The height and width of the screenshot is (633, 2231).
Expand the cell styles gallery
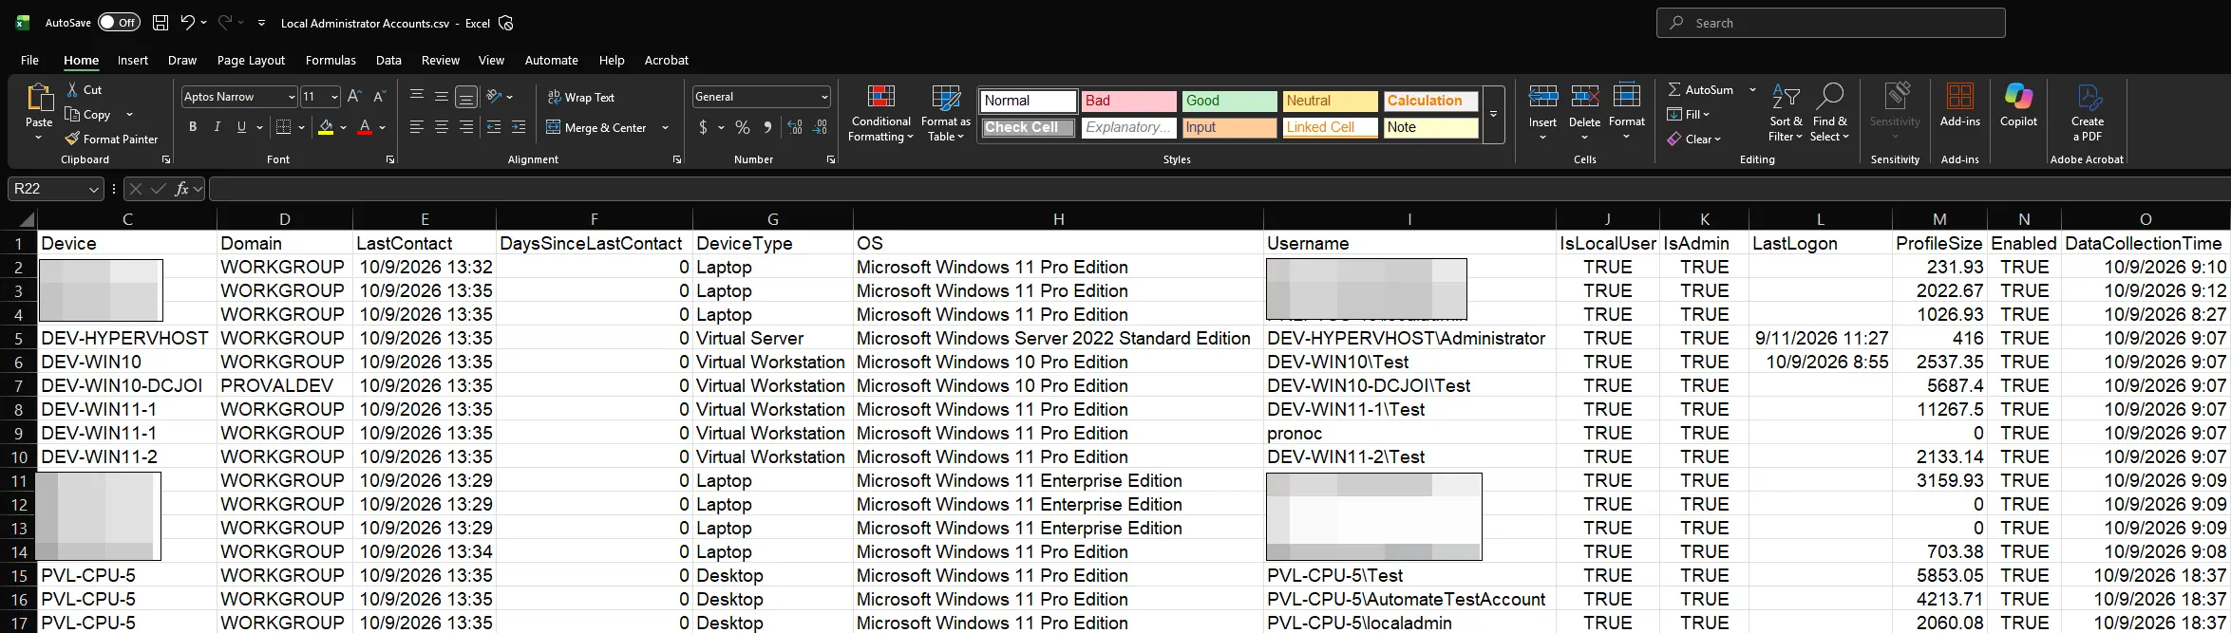[x=1493, y=115]
